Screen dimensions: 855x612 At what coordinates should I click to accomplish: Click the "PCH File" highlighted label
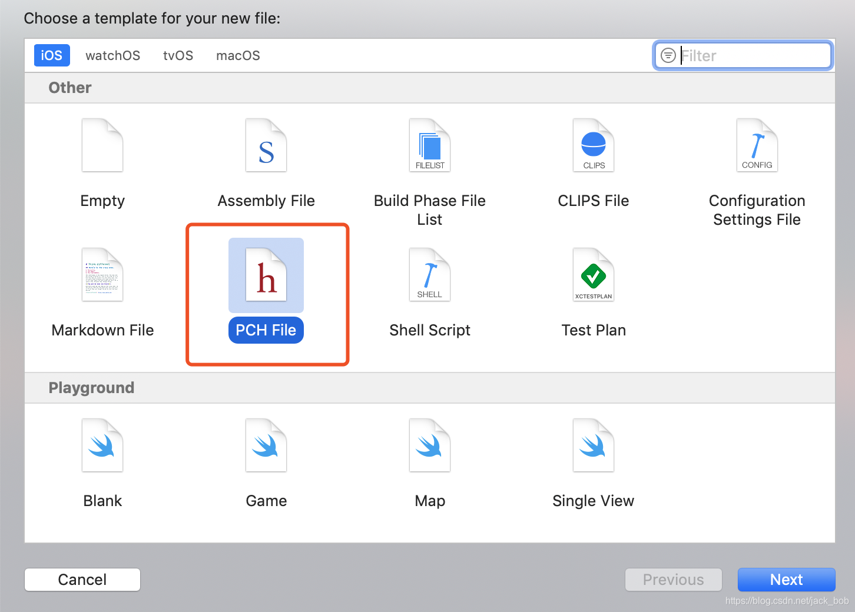[266, 330]
